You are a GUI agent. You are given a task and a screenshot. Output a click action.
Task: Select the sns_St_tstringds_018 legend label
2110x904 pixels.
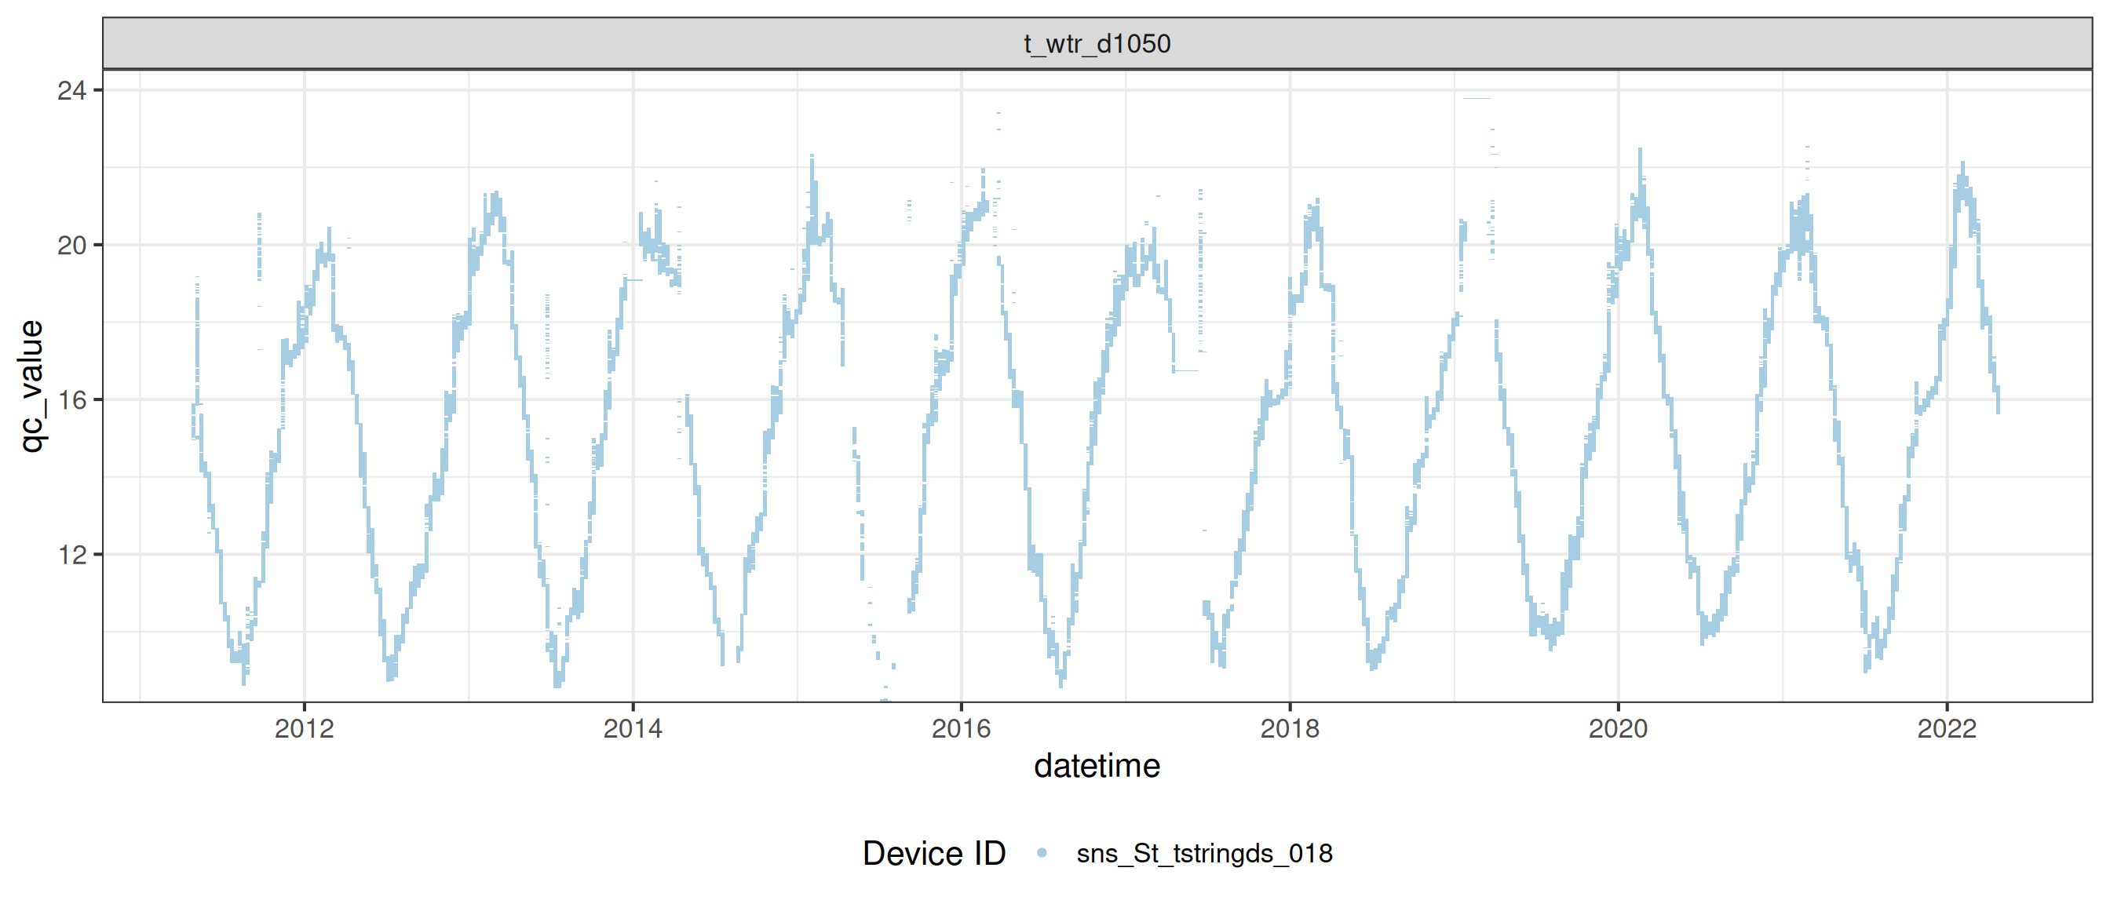tap(1204, 853)
